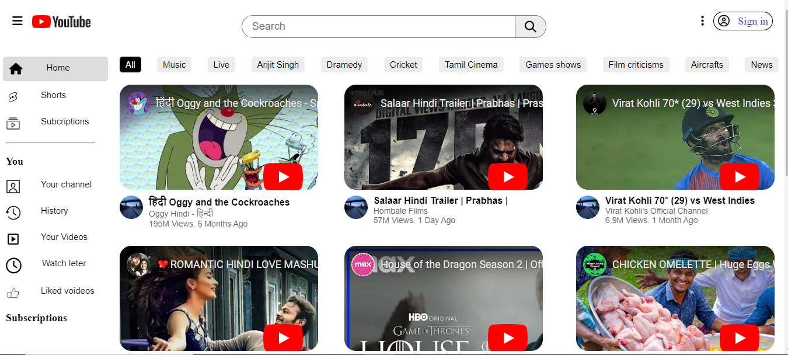Open the Oggy and the Cockroaches thumbnail

[x=219, y=137]
